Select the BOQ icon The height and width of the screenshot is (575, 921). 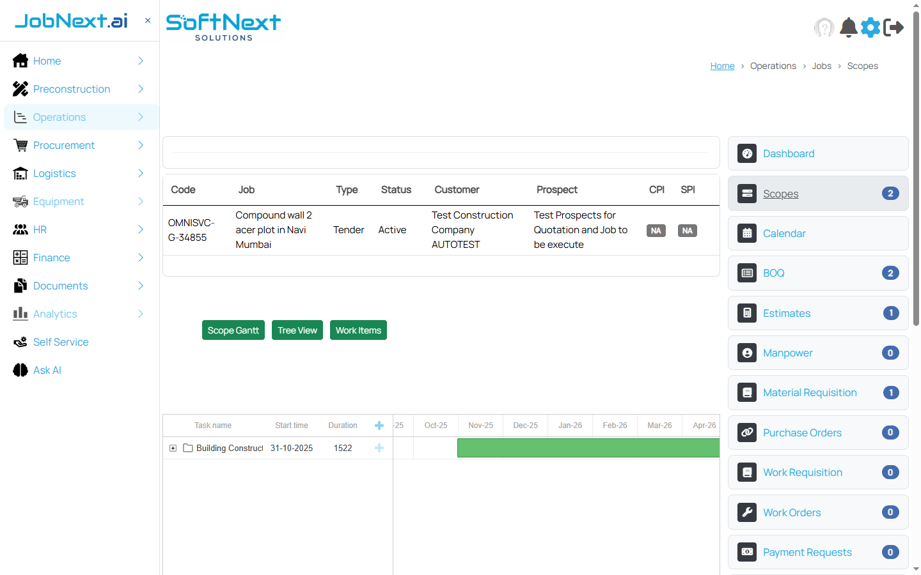[x=747, y=273]
